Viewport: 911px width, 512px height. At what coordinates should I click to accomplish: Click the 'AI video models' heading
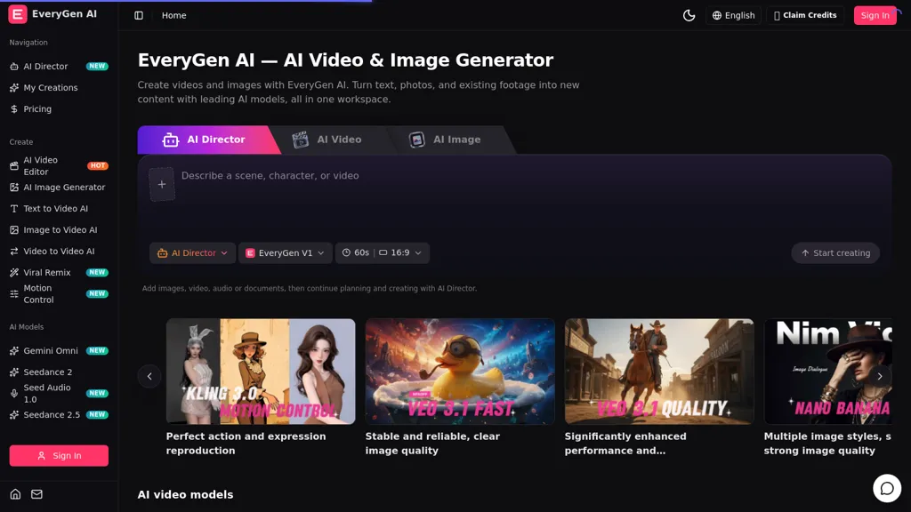pyautogui.click(x=185, y=494)
